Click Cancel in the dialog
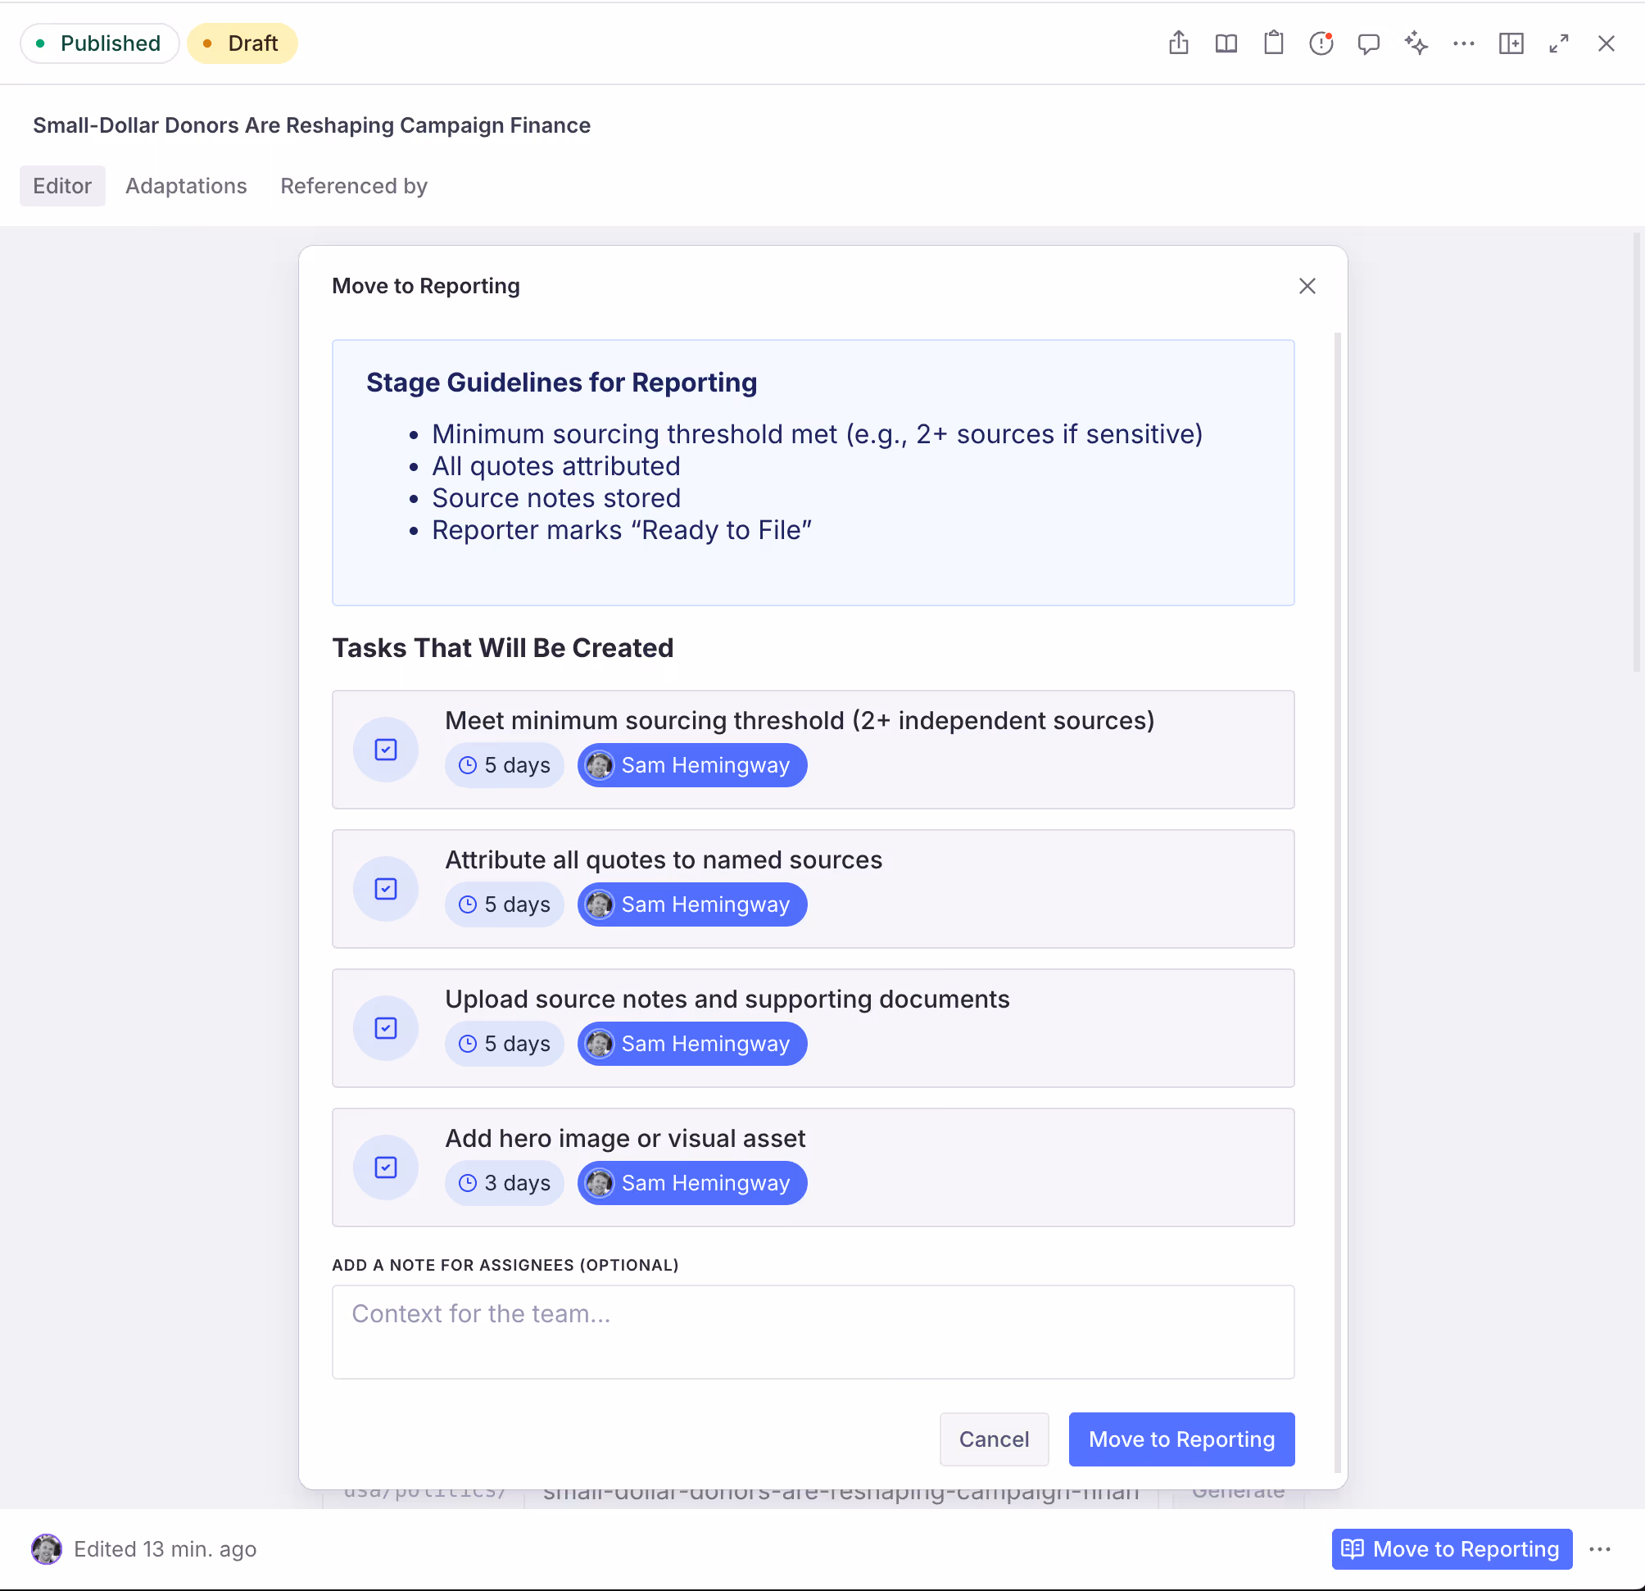The width and height of the screenshot is (1645, 1591). (994, 1439)
